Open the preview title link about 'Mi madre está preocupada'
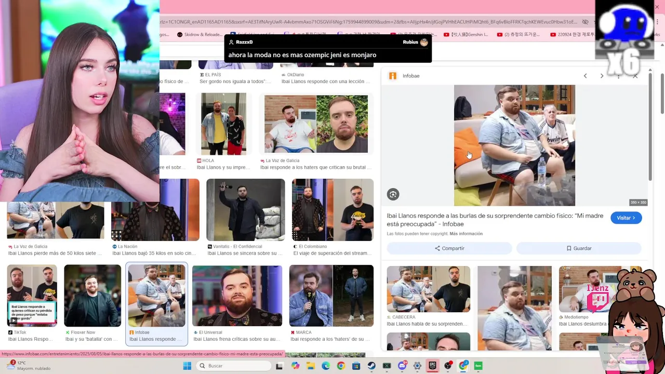This screenshot has height=374, width=665. [495, 220]
